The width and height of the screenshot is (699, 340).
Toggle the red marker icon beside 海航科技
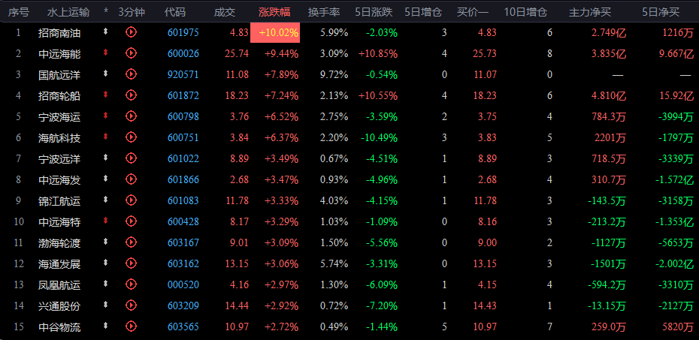pyautogui.click(x=106, y=137)
